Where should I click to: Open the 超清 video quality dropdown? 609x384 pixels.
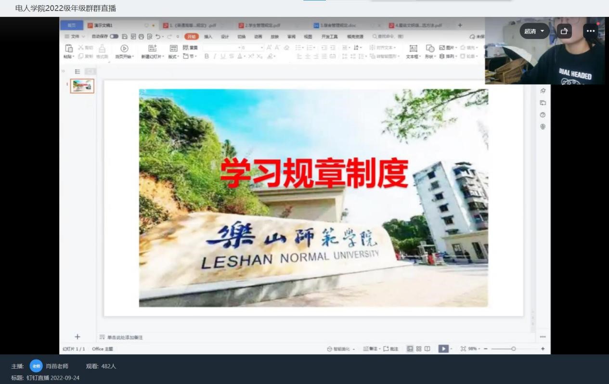point(534,31)
